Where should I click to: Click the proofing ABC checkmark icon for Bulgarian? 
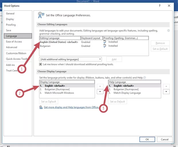[105, 46]
